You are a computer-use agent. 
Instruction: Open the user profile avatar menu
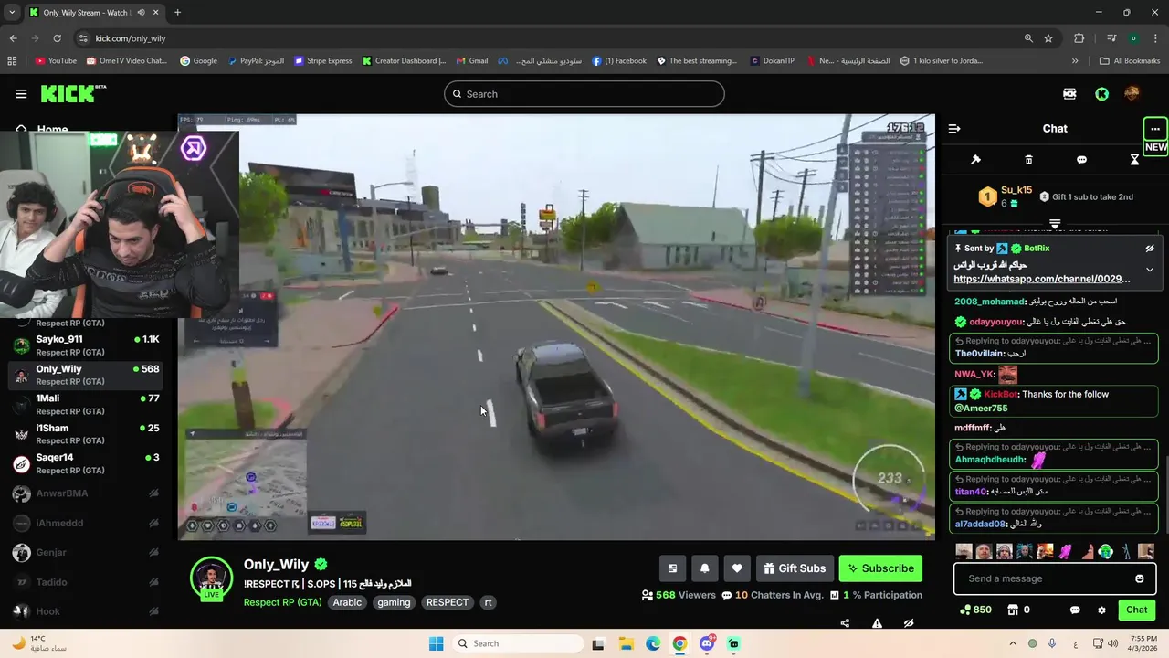(x=1132, y=94)
